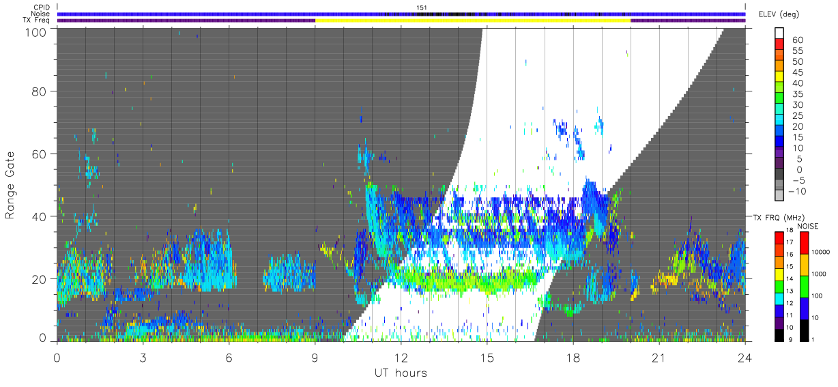
Task: Click the yellow section of the TX Freq strip
Action: pyautogui.click(x=473, y=20)
